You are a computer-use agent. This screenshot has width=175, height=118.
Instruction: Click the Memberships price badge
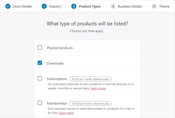[x=90, y=104]
